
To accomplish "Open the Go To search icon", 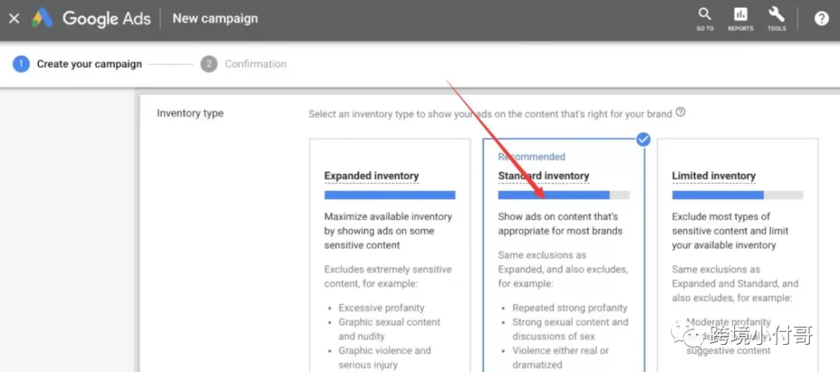I will [705, 19].
